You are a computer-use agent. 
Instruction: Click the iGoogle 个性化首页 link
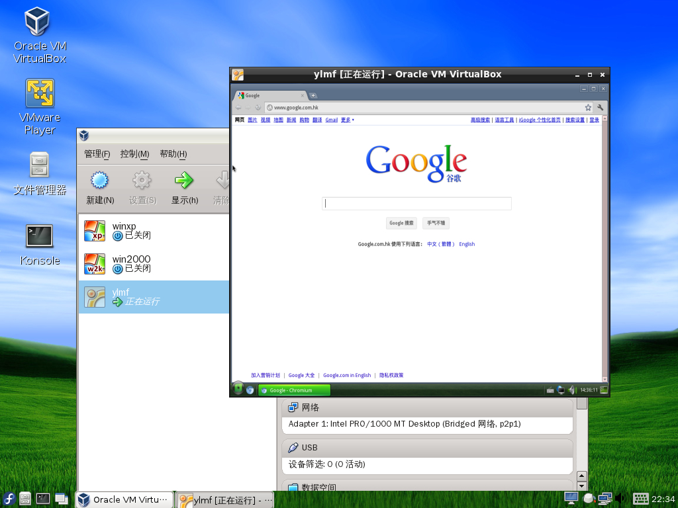pos(540,120)
